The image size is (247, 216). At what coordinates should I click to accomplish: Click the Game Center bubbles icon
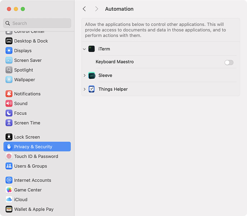click(x=9, y=190)
